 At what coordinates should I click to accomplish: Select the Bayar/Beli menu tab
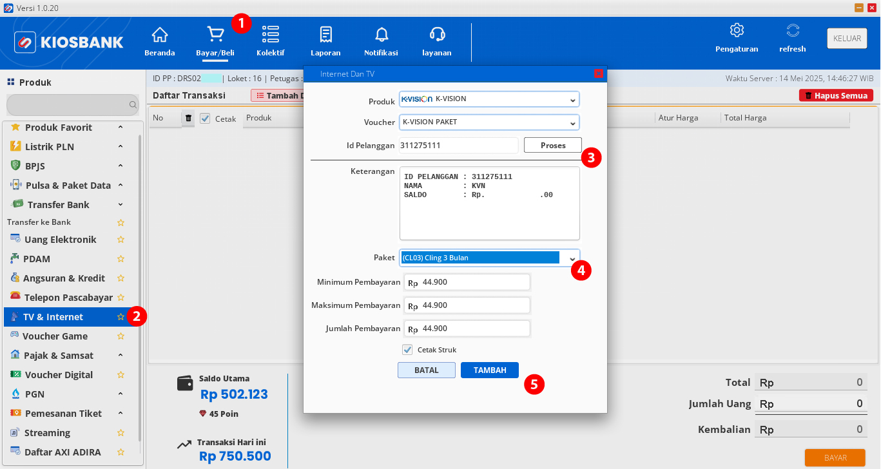click(x=215, y=41)
